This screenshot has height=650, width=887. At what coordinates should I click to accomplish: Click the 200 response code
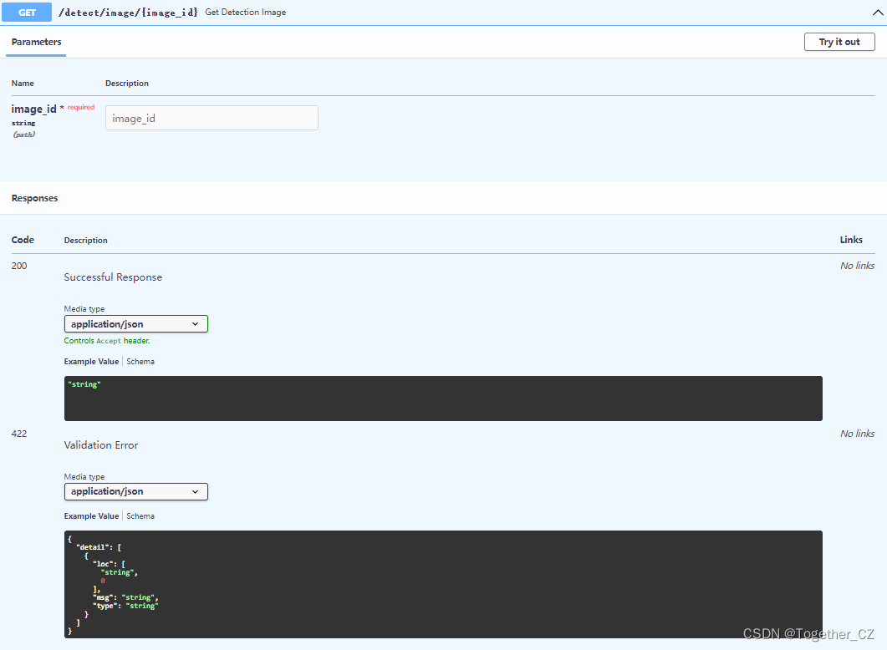tap(19, 266)
